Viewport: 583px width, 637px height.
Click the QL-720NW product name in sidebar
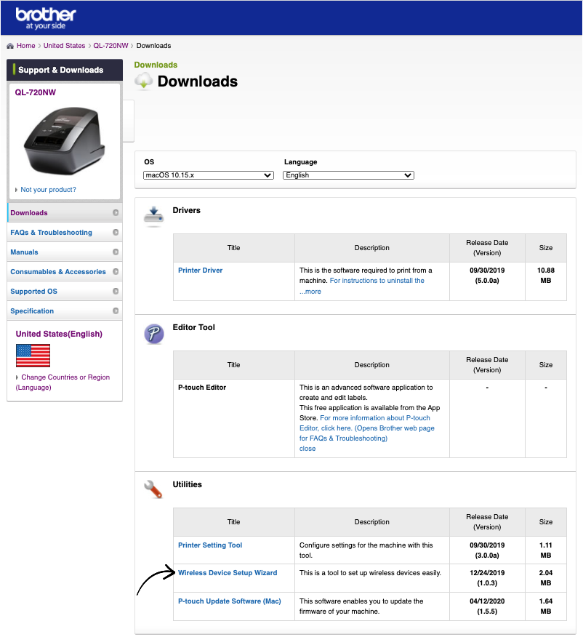point(36,92)
